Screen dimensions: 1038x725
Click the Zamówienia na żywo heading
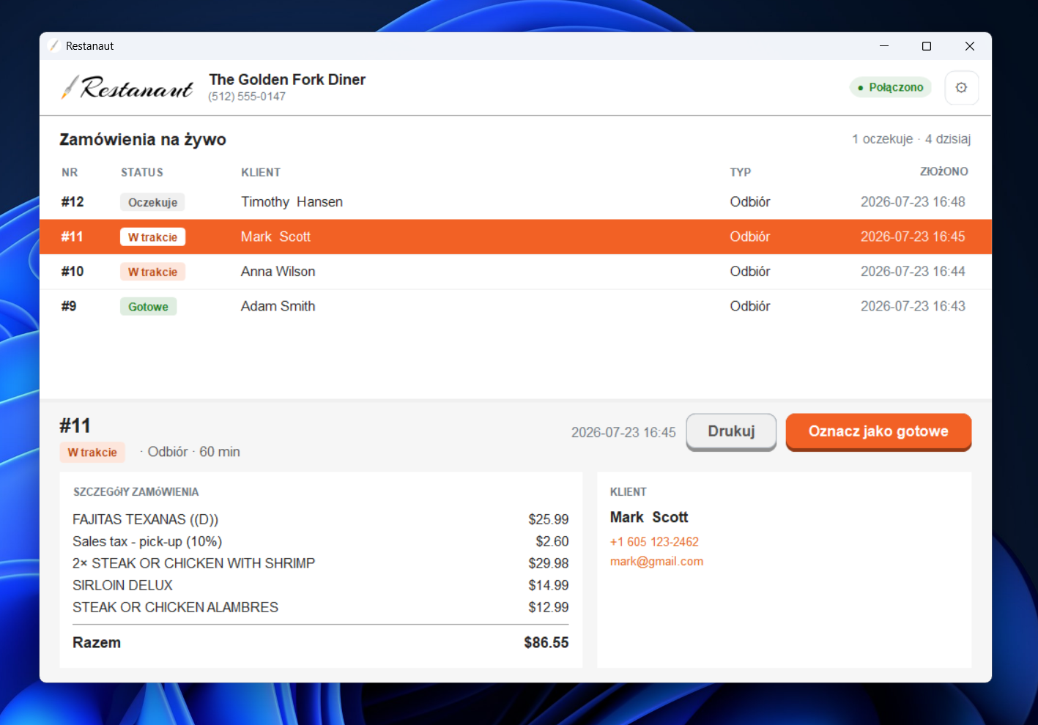point(143,139)
